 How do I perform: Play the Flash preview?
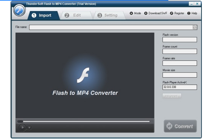pos(22,128)
